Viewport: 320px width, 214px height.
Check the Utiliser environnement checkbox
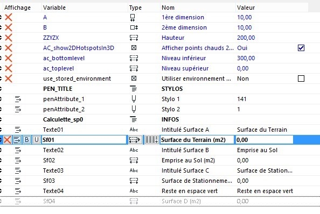click(x=301, y=79)
